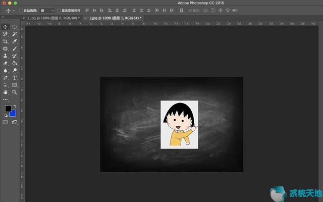This screenshot has height=202, width=323.
Task: Align left edges in options bar
Action: pos(110,10)
